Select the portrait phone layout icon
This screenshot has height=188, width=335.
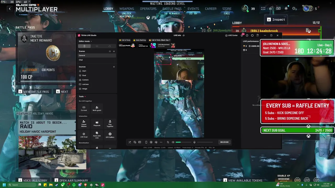point(84,46)
